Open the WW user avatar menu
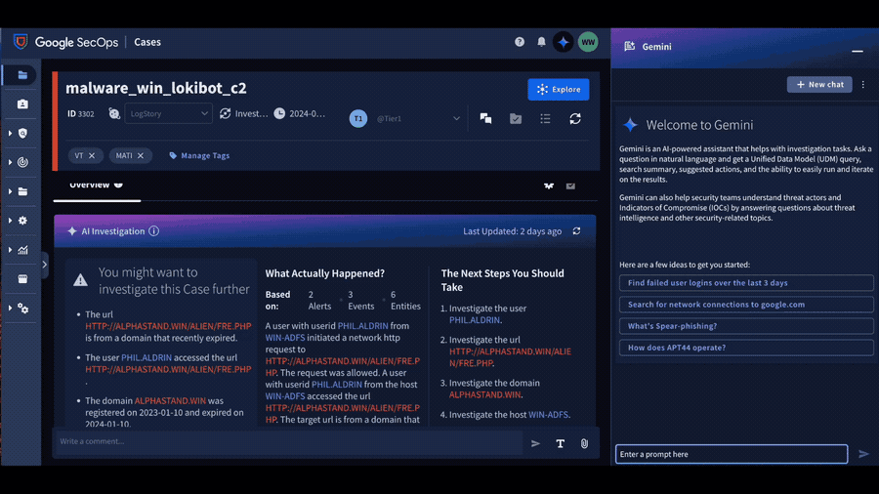 pyautogui.click(x=588, y=42)
